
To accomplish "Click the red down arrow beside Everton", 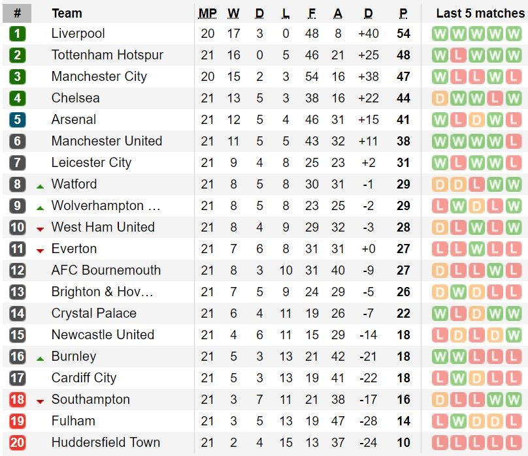I will point(40,251).
